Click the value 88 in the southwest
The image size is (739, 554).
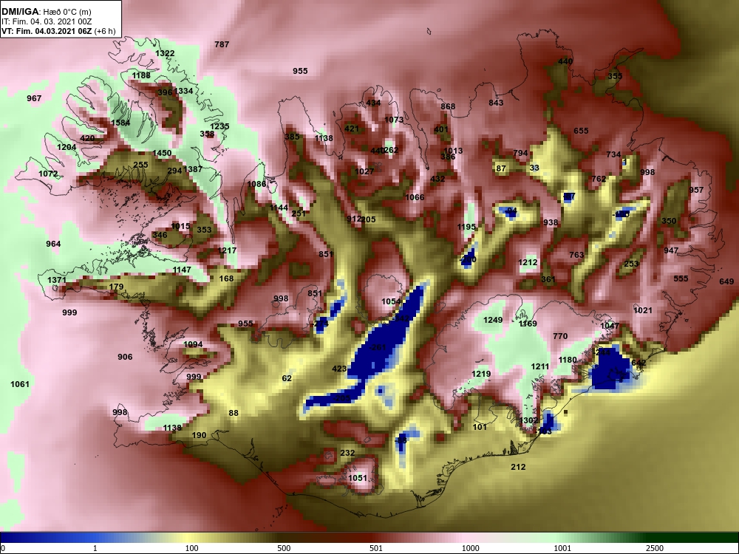click(x=234, y=413)
